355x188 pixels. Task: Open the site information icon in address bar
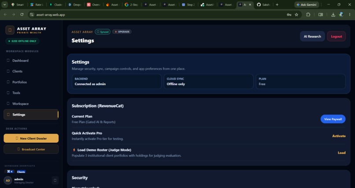tap(32, 14)
